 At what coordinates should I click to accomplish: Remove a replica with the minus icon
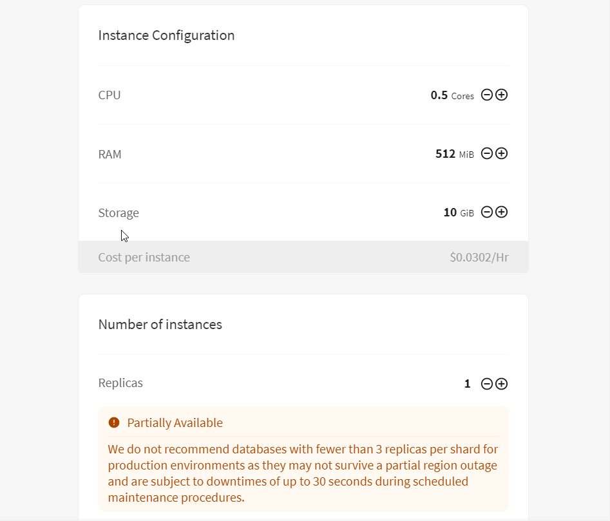point(487,384)
